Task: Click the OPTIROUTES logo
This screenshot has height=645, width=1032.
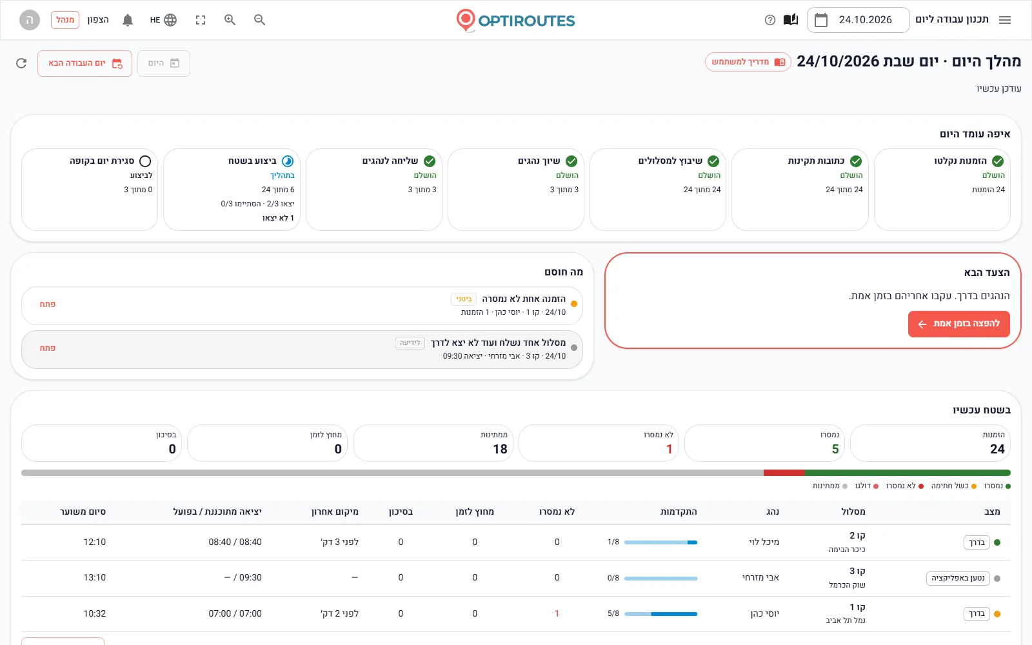Action: coord(515,21)
